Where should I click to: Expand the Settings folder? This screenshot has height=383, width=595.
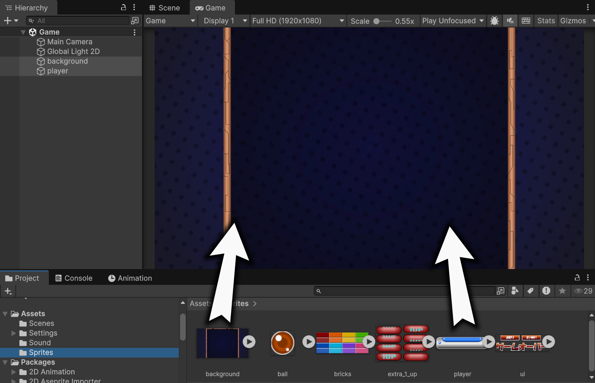(x=14, y=333)
